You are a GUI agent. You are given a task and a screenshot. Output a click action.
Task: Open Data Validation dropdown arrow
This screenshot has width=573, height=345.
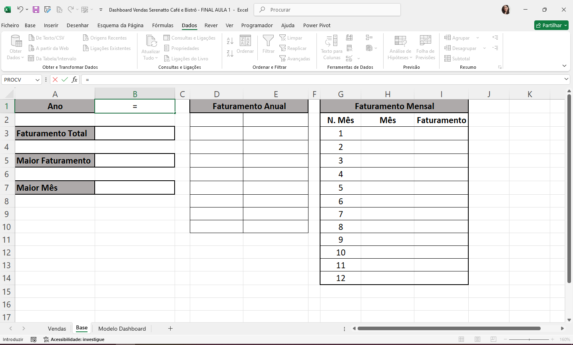(359, 59)
